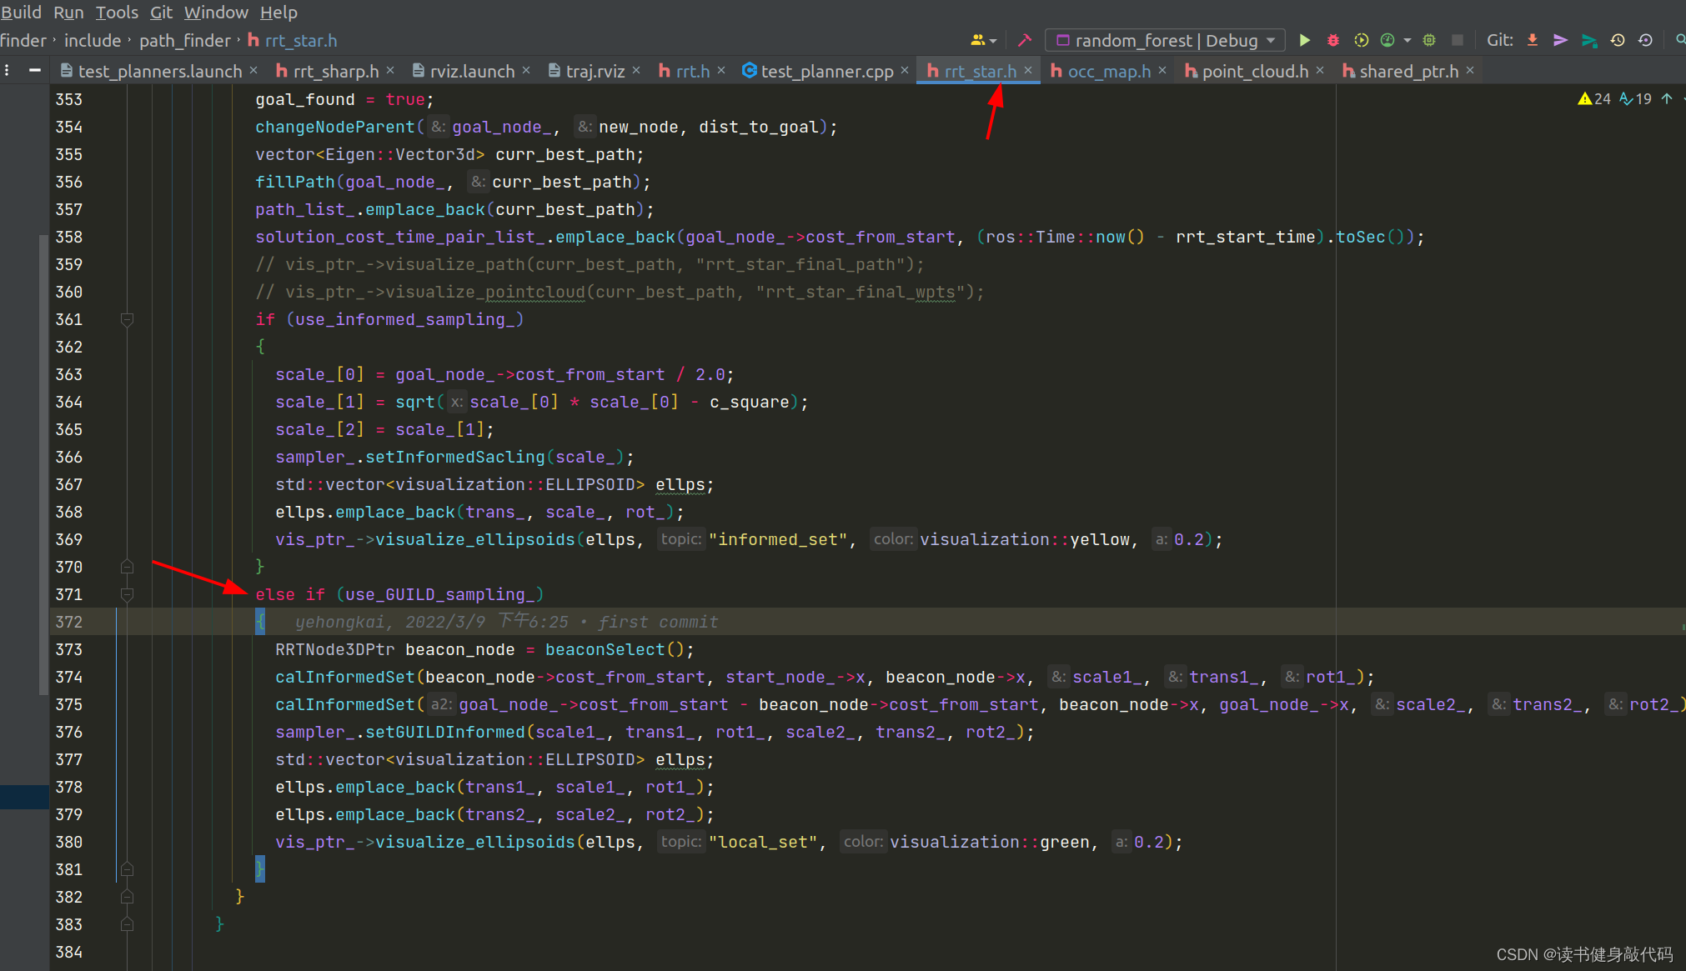
Task: Collapse the fold marker at line 371
Action: tap(127, 594)
